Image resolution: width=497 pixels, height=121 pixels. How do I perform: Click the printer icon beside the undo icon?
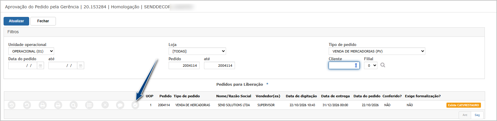coord(43,105)
